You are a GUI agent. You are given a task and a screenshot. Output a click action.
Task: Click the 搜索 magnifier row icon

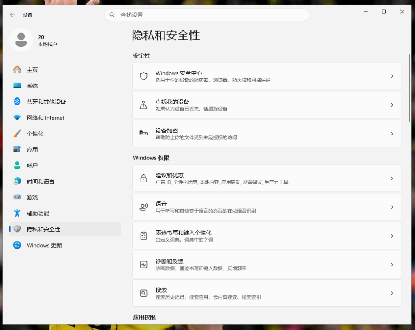click(x=143, y=293)
